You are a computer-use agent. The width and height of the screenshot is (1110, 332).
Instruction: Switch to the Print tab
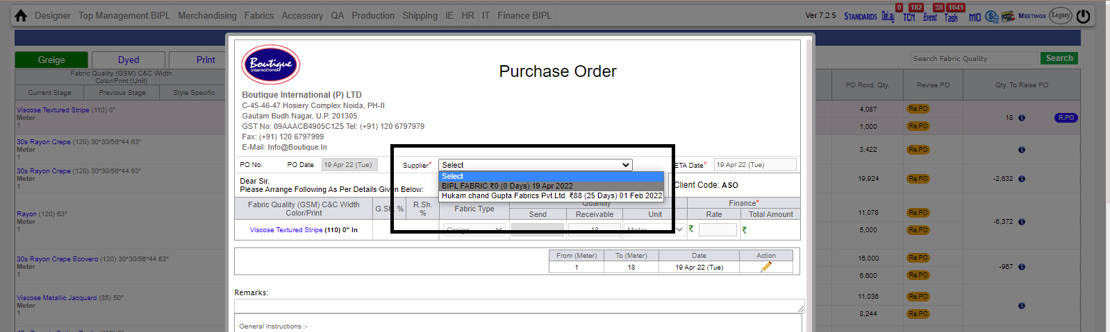(206, 60)
